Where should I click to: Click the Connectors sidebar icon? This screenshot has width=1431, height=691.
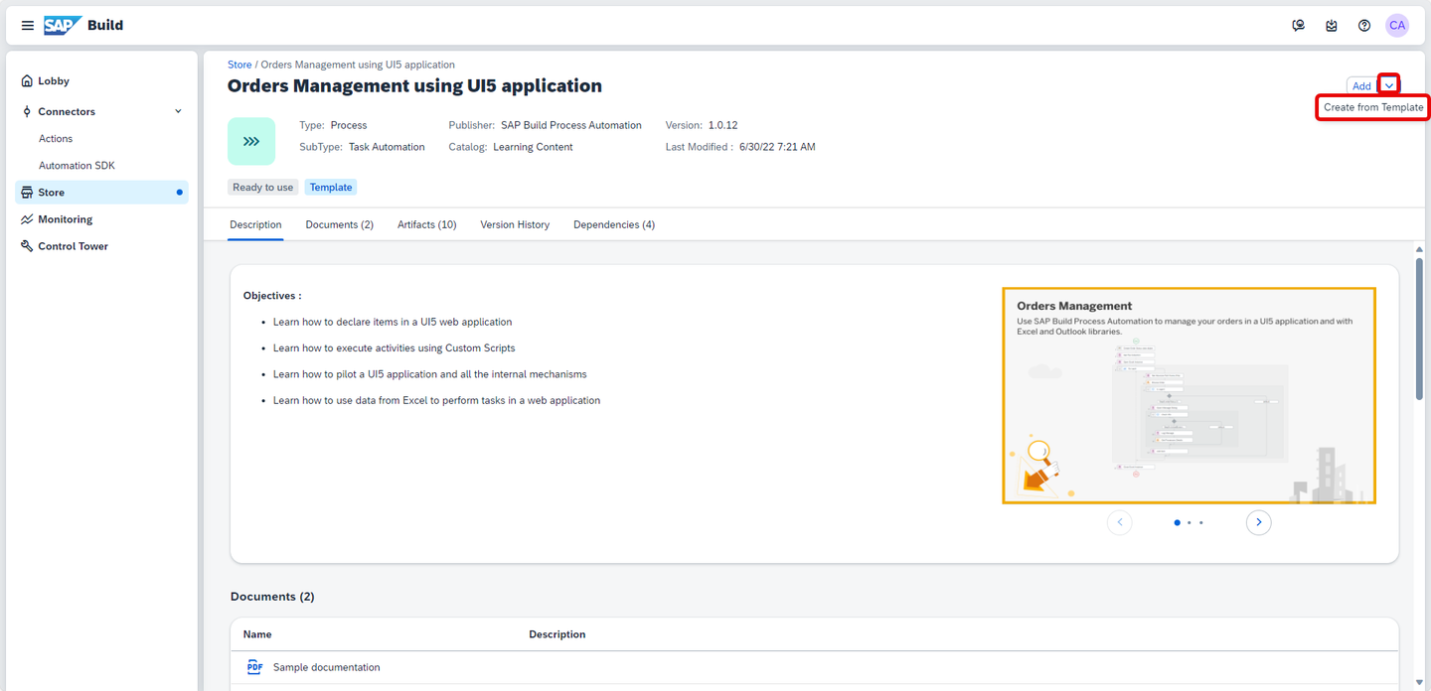27,112
